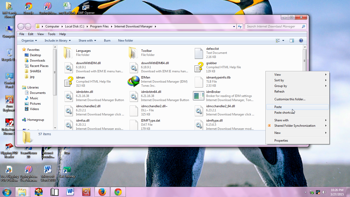Choose Customize this folder... in context menu
The height and width of the screenshot is (197, 350).
click(297, 99)
